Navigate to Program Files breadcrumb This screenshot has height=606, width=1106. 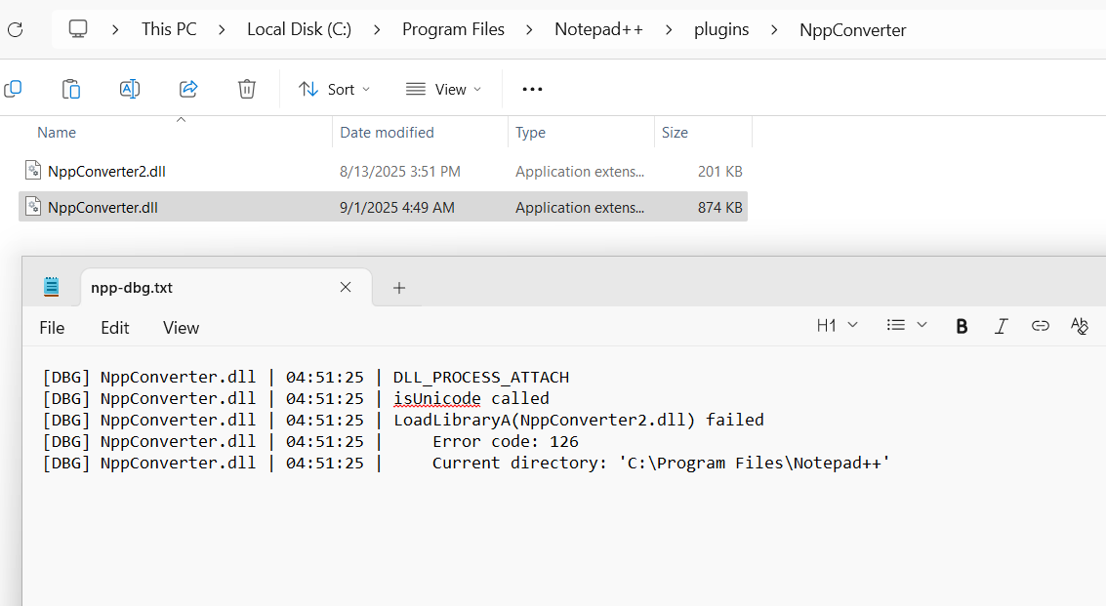[454, 29]
